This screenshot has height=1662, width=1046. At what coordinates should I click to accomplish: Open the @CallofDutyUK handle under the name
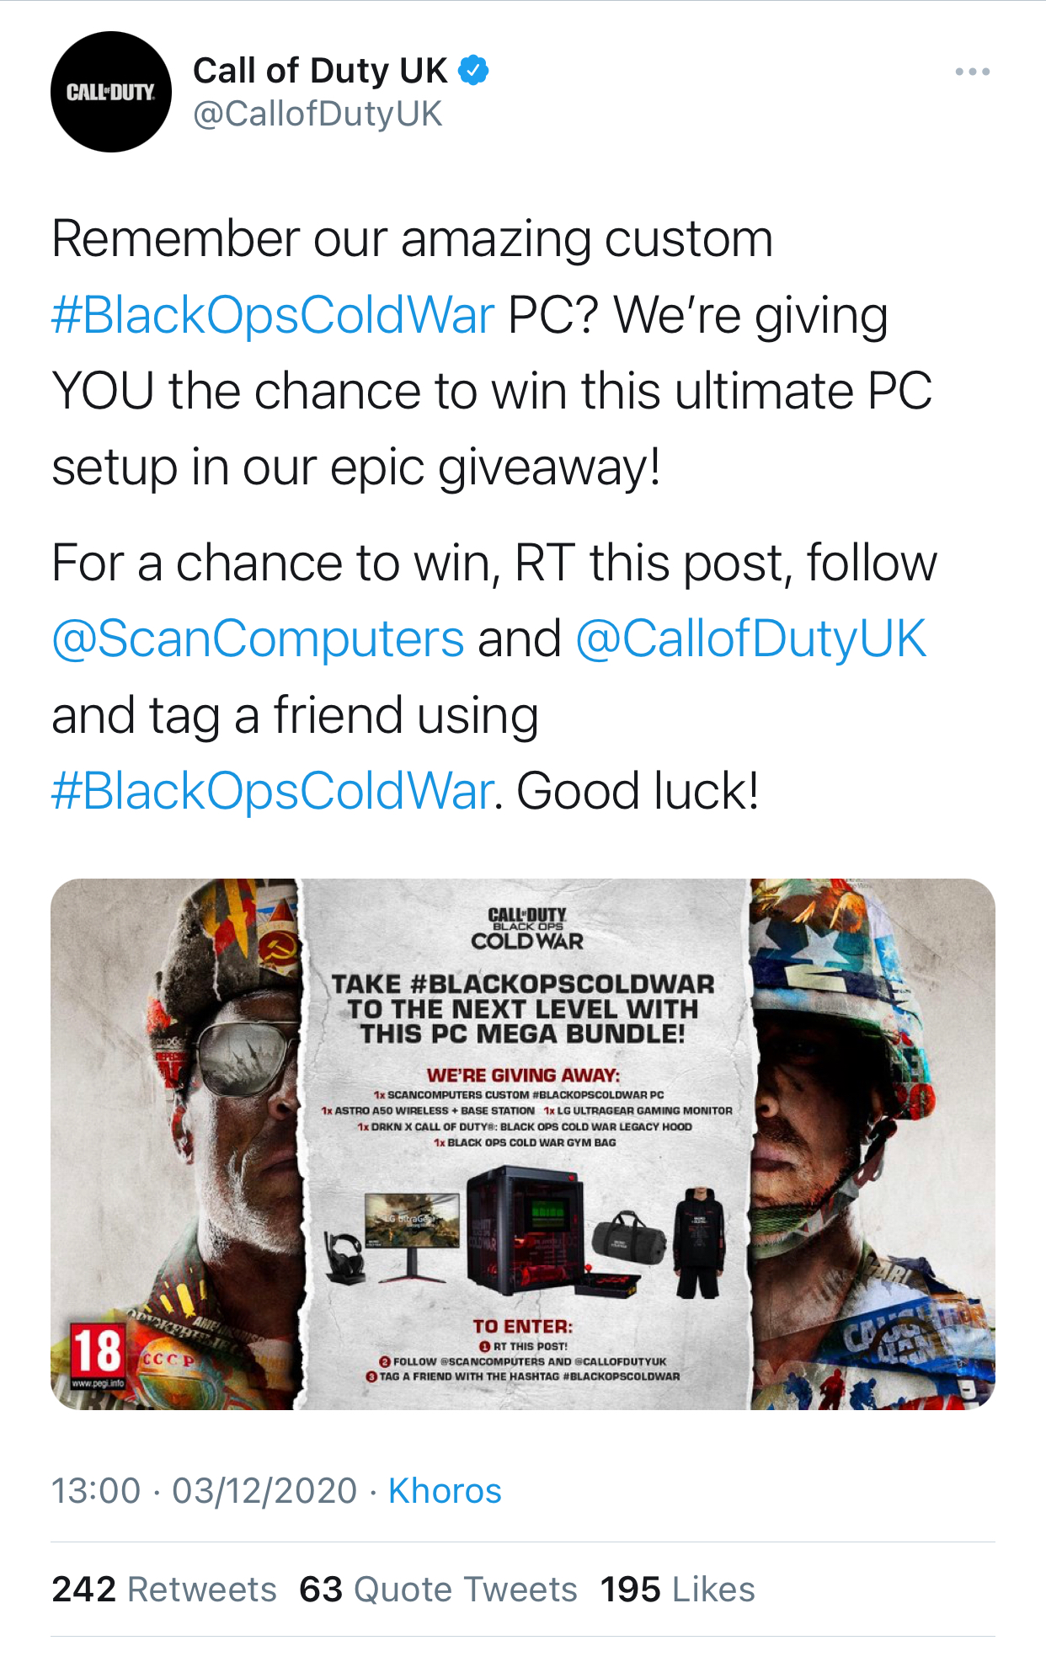point(318,114)
